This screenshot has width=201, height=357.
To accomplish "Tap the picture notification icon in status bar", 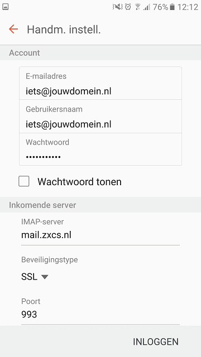I will [x=6, y=7].
